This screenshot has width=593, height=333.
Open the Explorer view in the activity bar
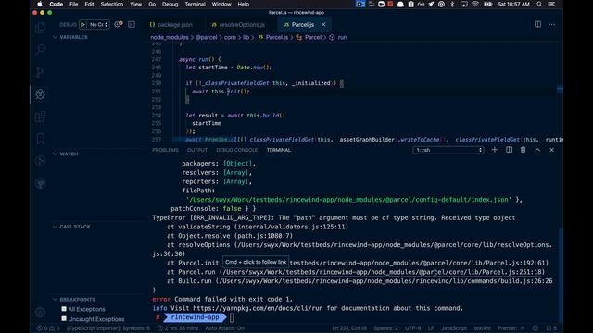coord(40,27)
